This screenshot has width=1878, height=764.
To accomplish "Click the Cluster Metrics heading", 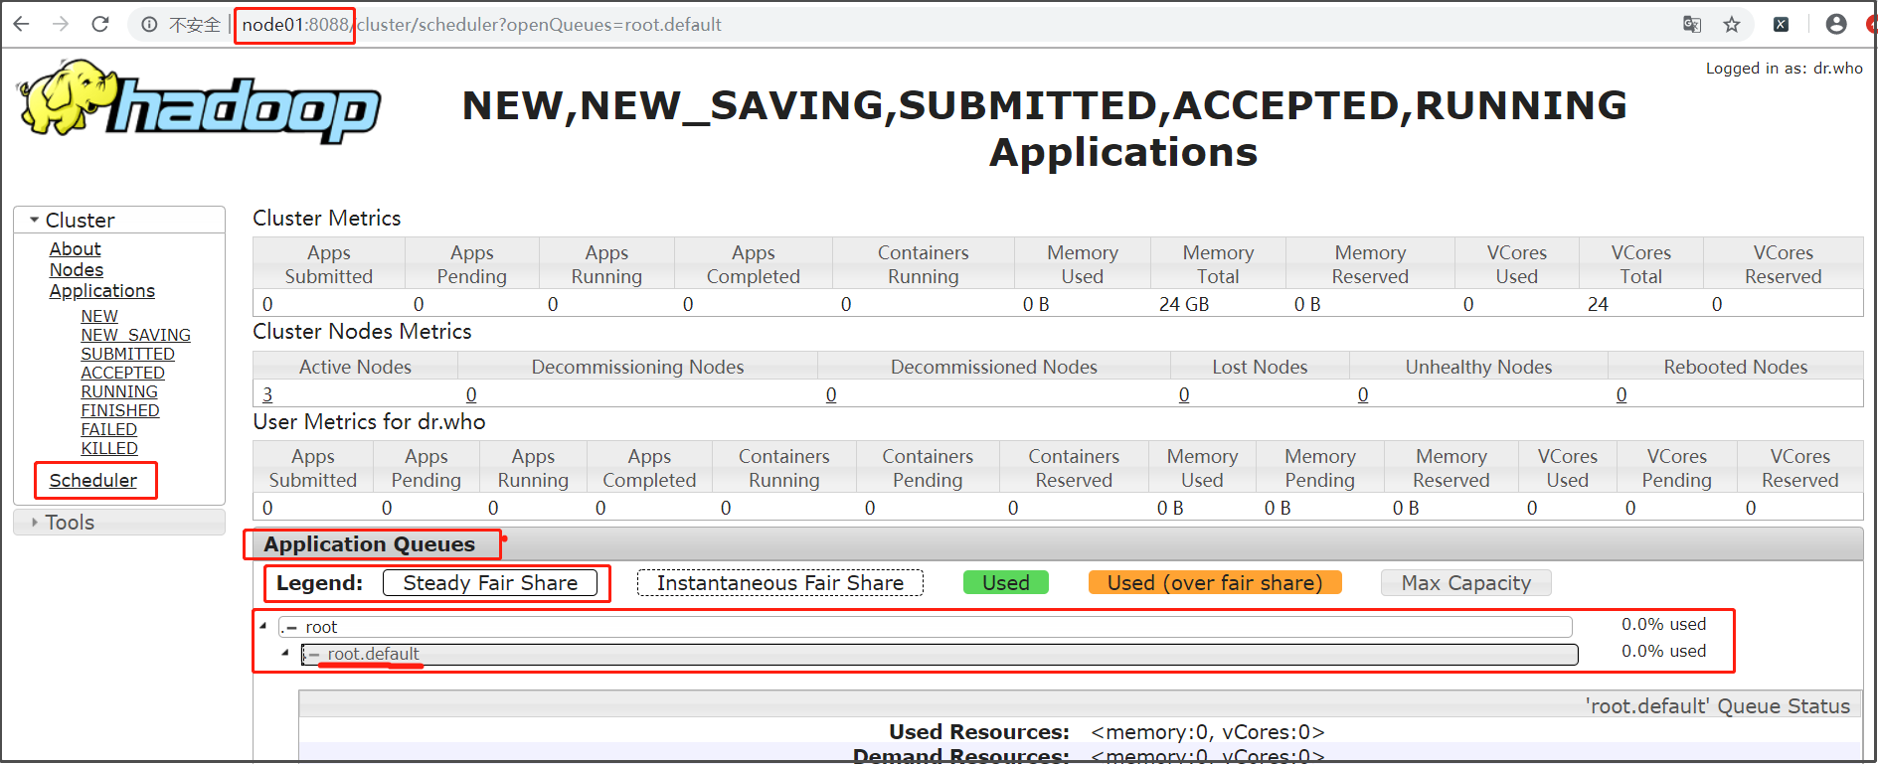I will click(327, 218).
